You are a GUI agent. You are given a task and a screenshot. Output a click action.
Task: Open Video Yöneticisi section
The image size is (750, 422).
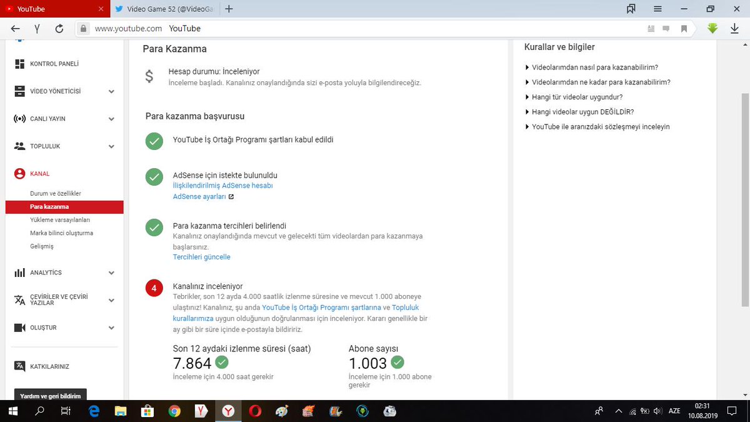tap(55, 91)
